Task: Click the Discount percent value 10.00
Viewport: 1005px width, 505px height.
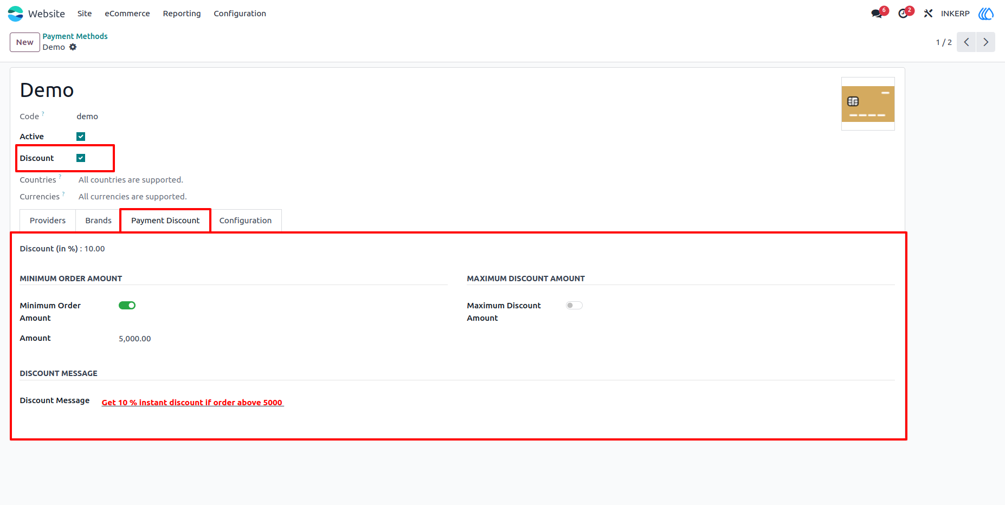Action: click(95, 249)
